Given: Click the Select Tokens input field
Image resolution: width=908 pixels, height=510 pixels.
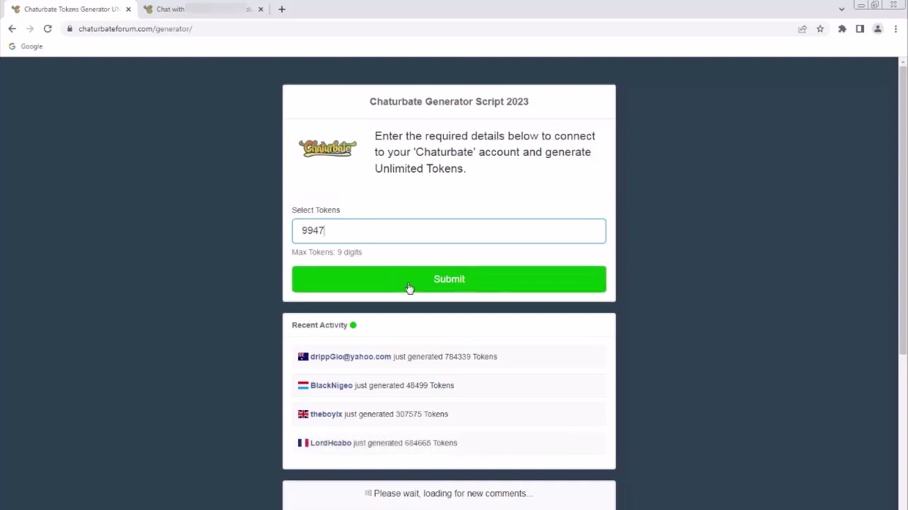Looking at the screenshot, I should (449, 231).
